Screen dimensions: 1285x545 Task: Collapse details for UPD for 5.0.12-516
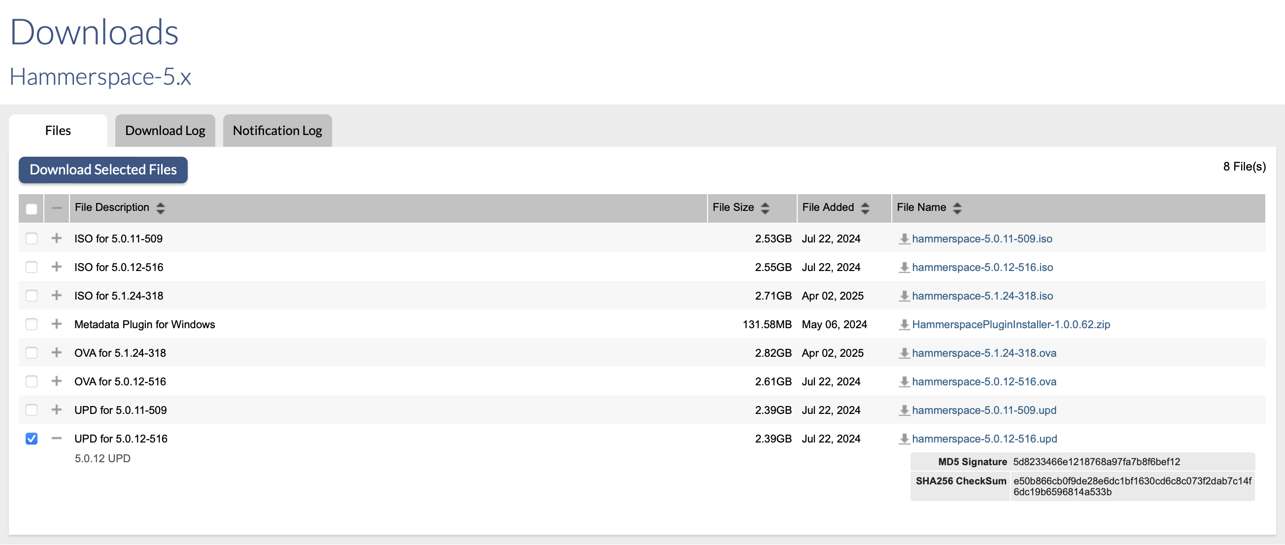(57, 438)
